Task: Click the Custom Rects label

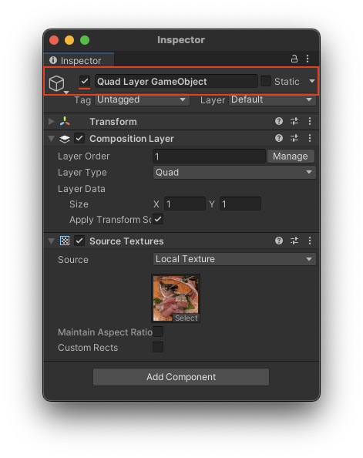Action: pyautogui.click(x=88, y=348)
